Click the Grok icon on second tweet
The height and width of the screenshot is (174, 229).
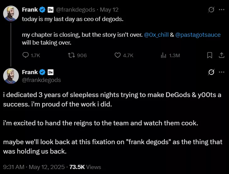click(x=211, y=72)
